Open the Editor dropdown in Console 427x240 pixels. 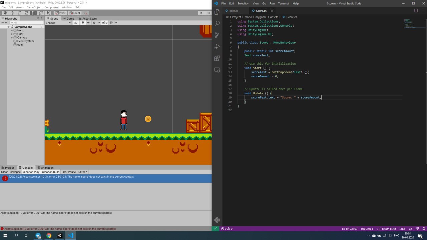coord(82,172)
